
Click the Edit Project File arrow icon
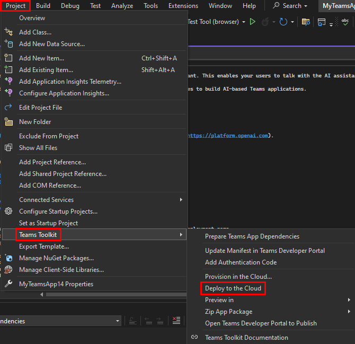(8, 107)
